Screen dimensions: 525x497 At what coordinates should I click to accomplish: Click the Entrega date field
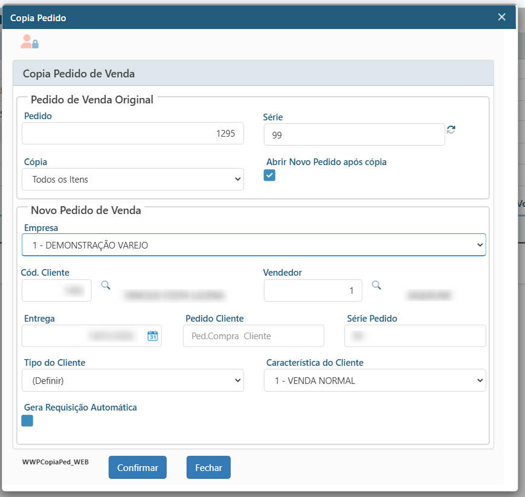(85, 336)
